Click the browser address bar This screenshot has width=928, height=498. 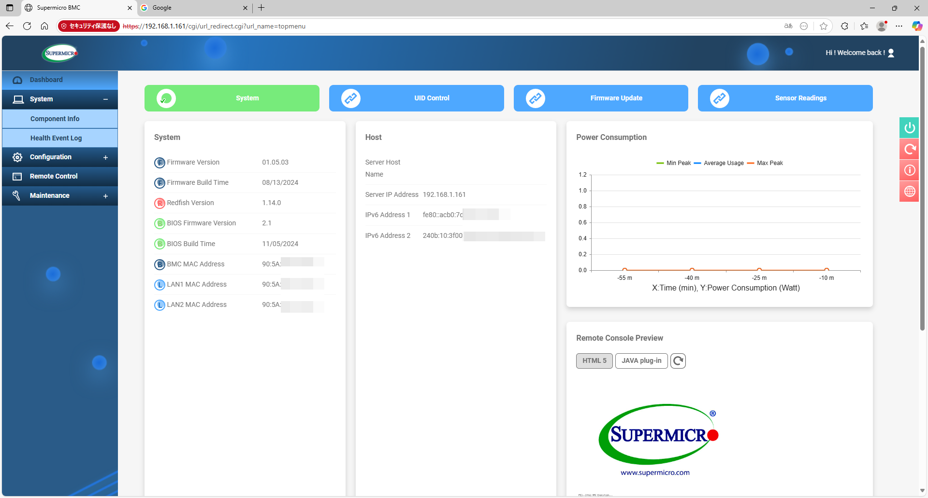435,26
